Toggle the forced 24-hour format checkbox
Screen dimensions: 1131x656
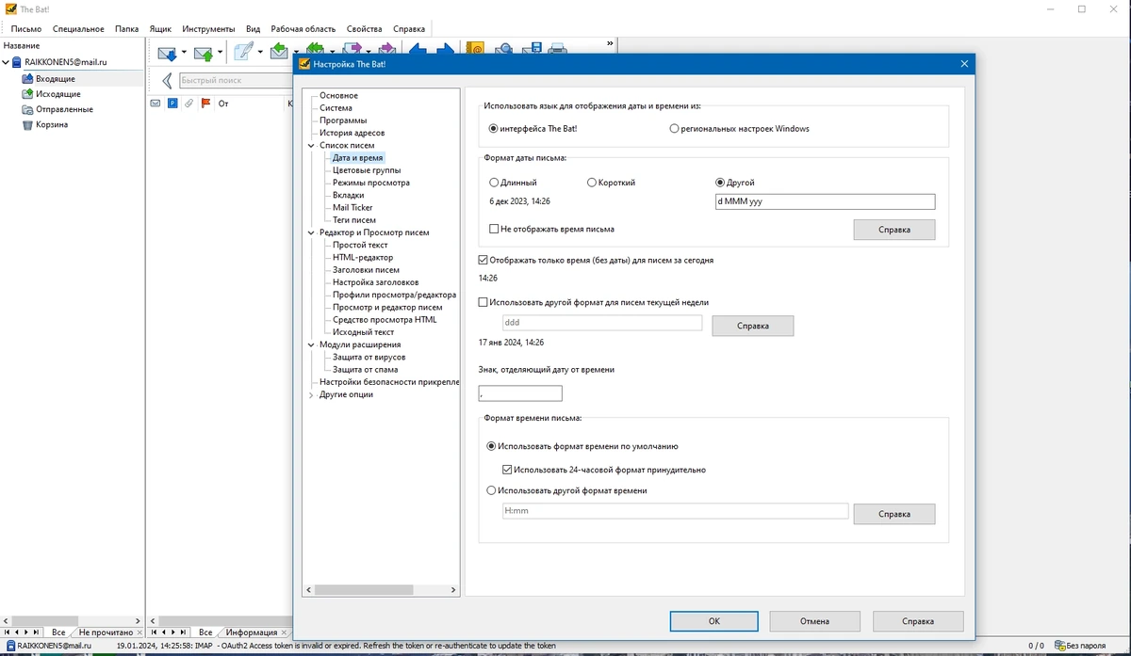pos(508,470)
